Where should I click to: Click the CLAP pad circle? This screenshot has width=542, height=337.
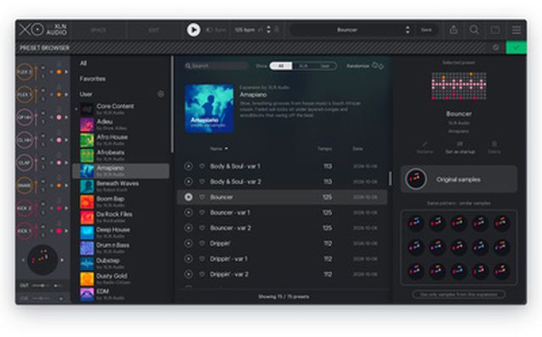tap(25, 163)
